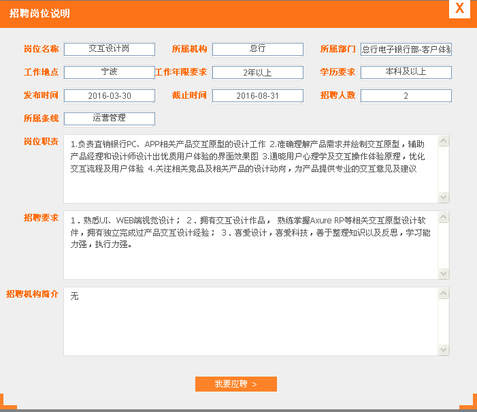Screen dimensions: 477x412
Task: Click the 所属条线 field showing 运营管理
Action: point(109,118)
